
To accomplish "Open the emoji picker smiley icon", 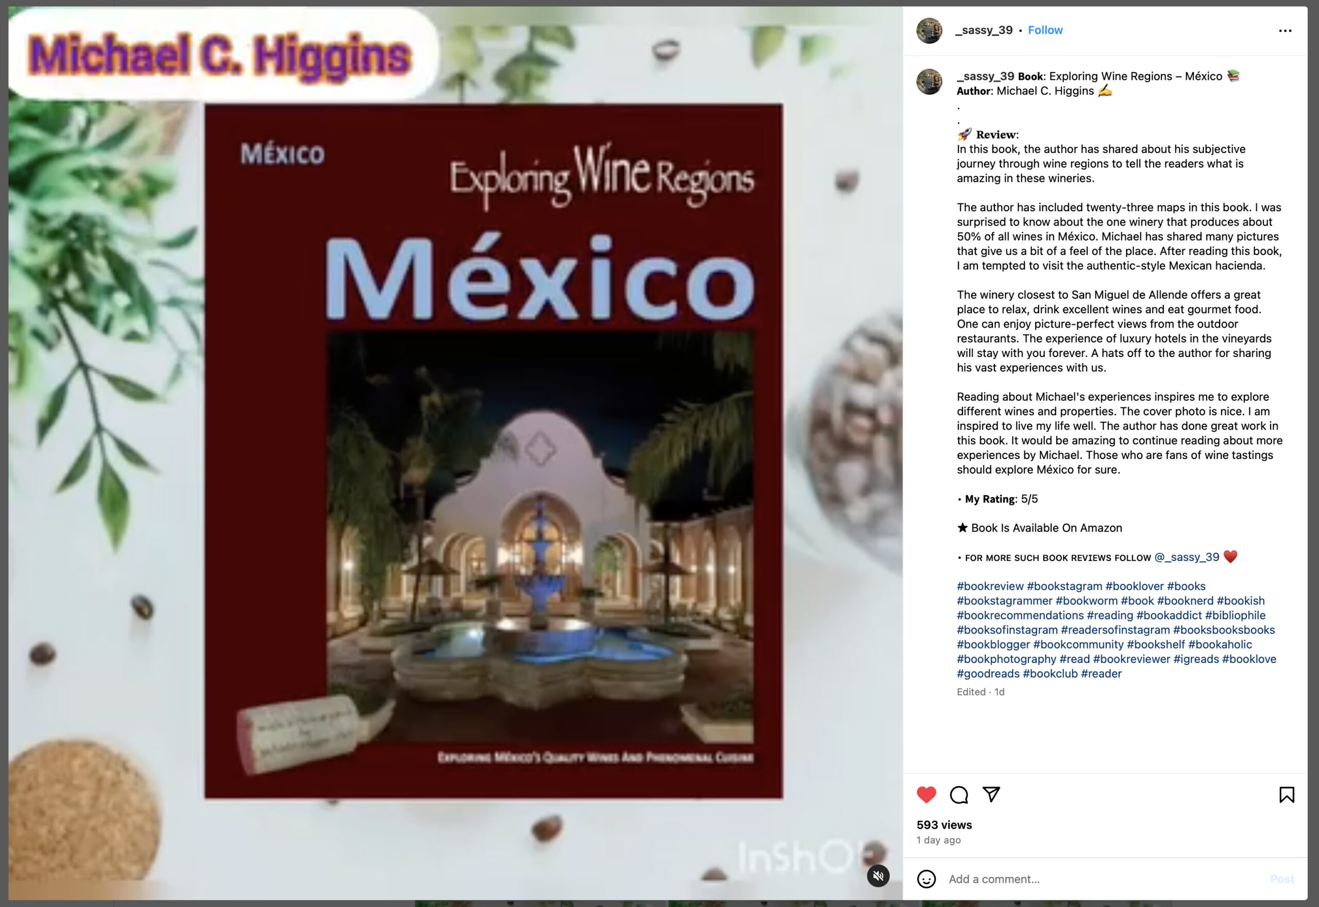I will point(926,879).
